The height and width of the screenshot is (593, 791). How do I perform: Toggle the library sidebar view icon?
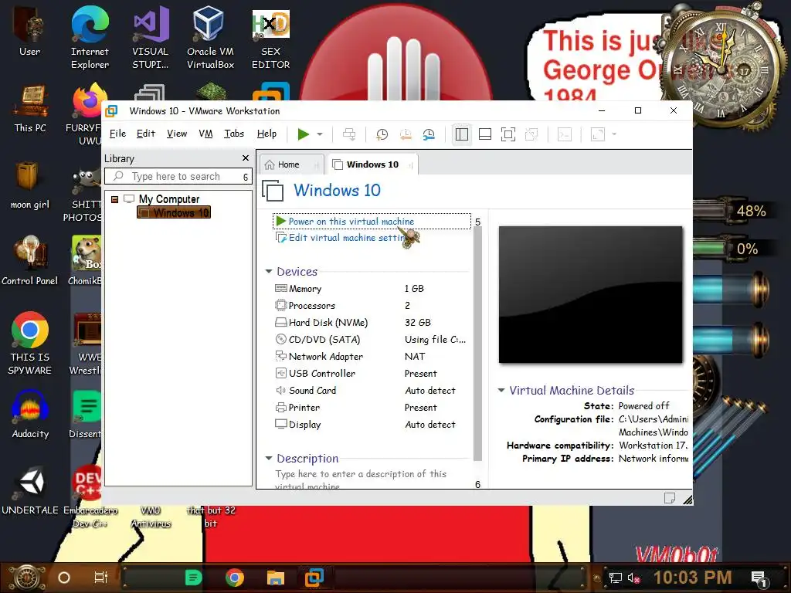pos(462,134)
